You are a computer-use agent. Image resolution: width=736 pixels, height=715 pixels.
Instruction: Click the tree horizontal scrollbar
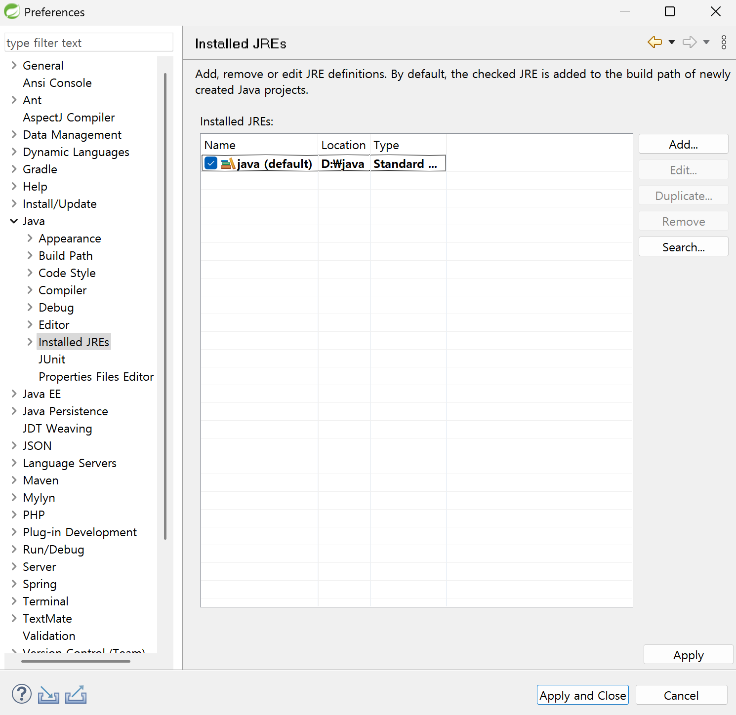[76, 661]
